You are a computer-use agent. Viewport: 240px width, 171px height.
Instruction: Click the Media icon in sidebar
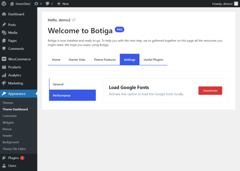point(4,32)
